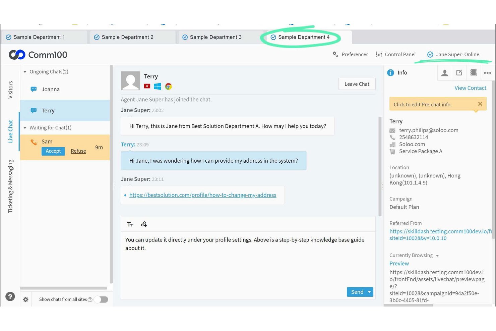The width and height of the screenshot is (496, 331).
Task: Collapse the Ongoing Chats group
Action: 25,72
